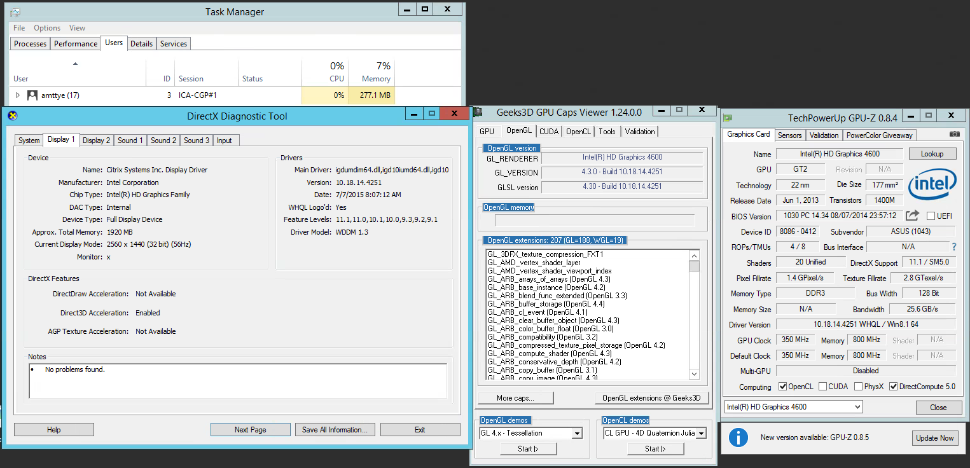Click the user avatar icon next to amttye

(32, 95)
